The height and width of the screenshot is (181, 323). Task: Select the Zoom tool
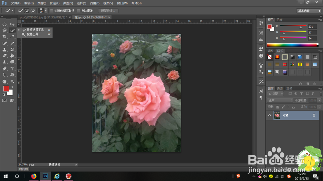coord(12,81)
